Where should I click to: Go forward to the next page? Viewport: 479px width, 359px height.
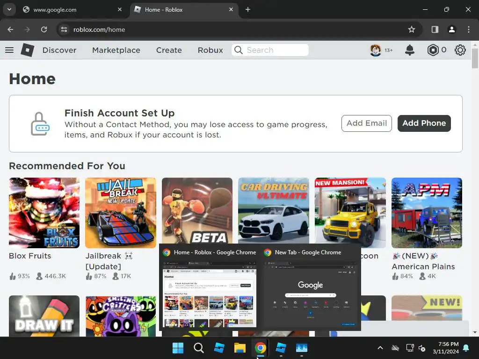[x=27, y=29]
